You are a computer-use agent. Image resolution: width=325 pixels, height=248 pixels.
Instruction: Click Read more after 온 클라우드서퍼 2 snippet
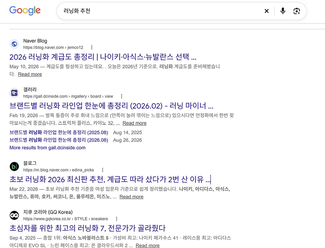pos(148,245)
